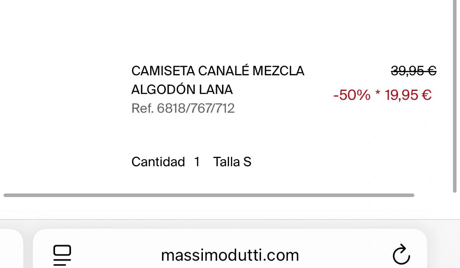Tap the blank space right of the address
This screenshot has height=268, width=460.
tap(347, 255)
